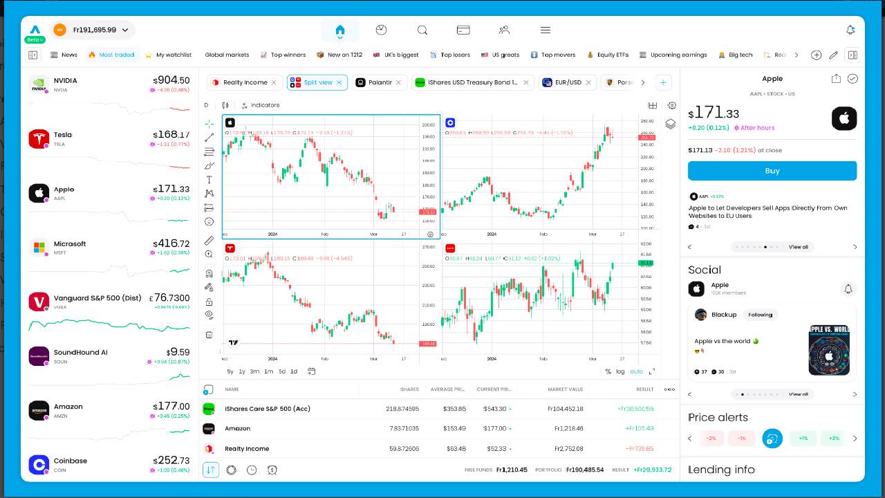Select the -2% price alert chip
This screenshot has height=498, width=885.
[x=711, y=439]
